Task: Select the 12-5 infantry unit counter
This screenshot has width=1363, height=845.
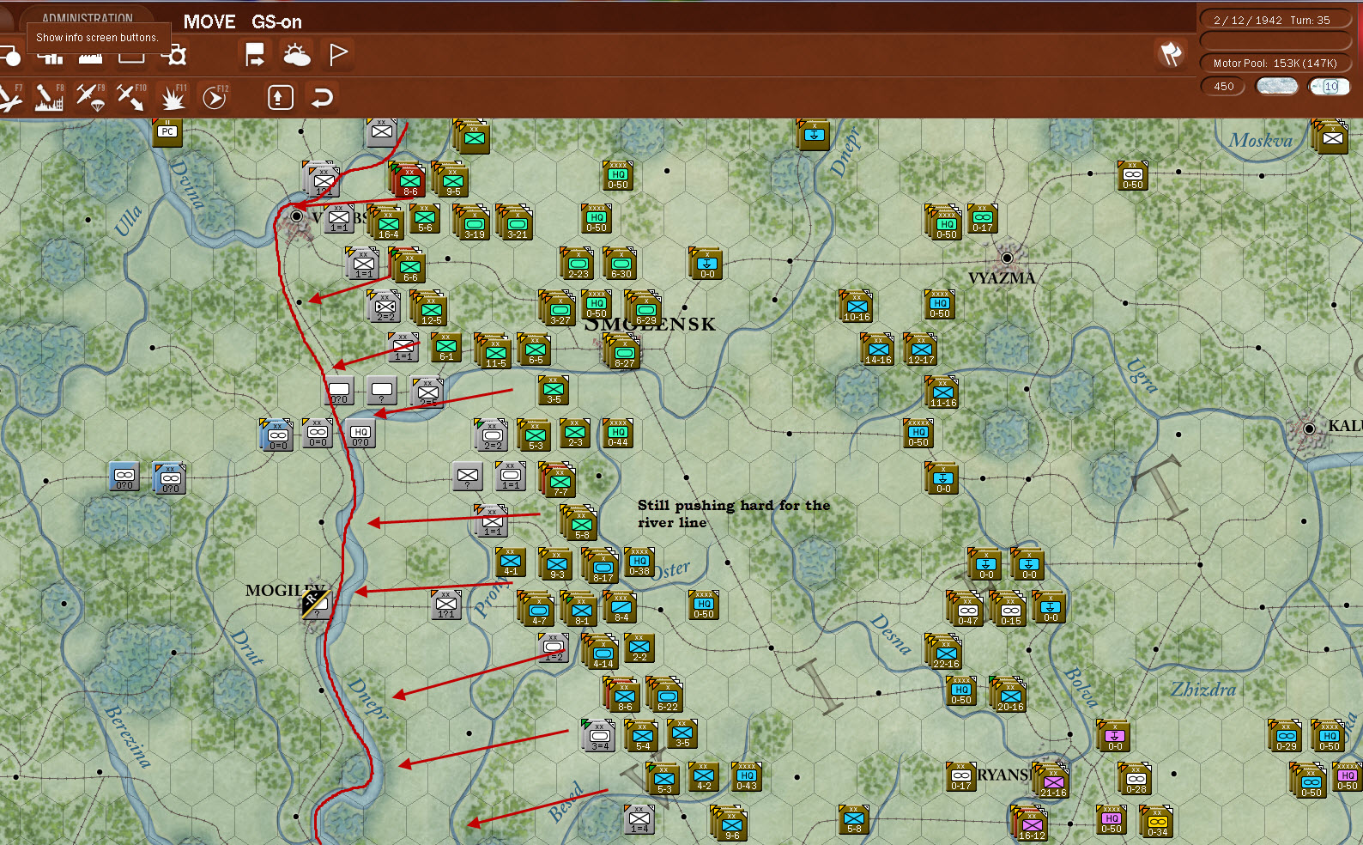Action: click(x=431, y=309)
